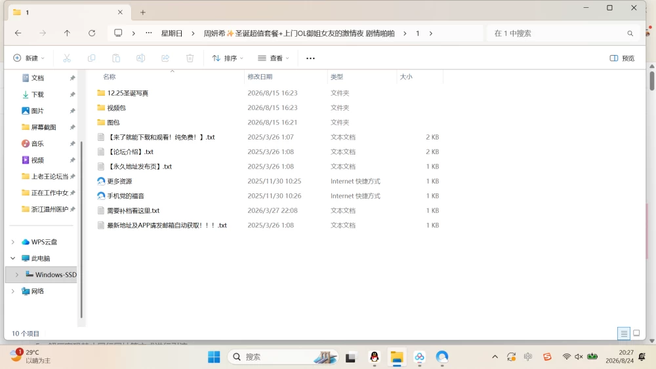The height and width of the screenshot is (369, 656).
Task: Open the Windows Start menu
Action: click(214, 357)
